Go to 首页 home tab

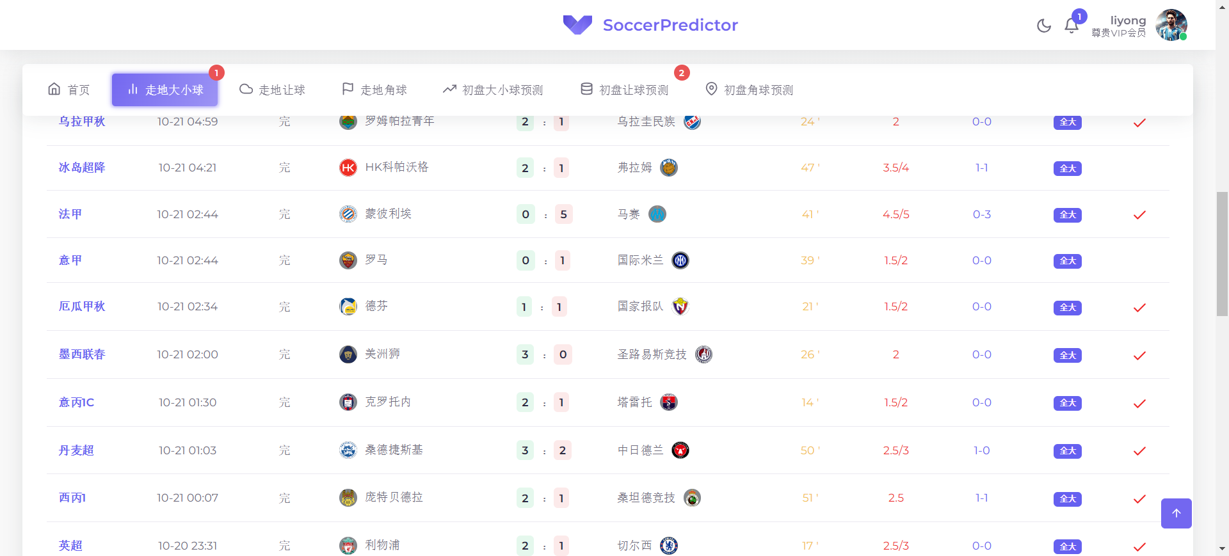[x=69, y=90]
